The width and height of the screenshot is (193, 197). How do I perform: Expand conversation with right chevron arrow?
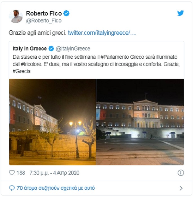(181, 188)
